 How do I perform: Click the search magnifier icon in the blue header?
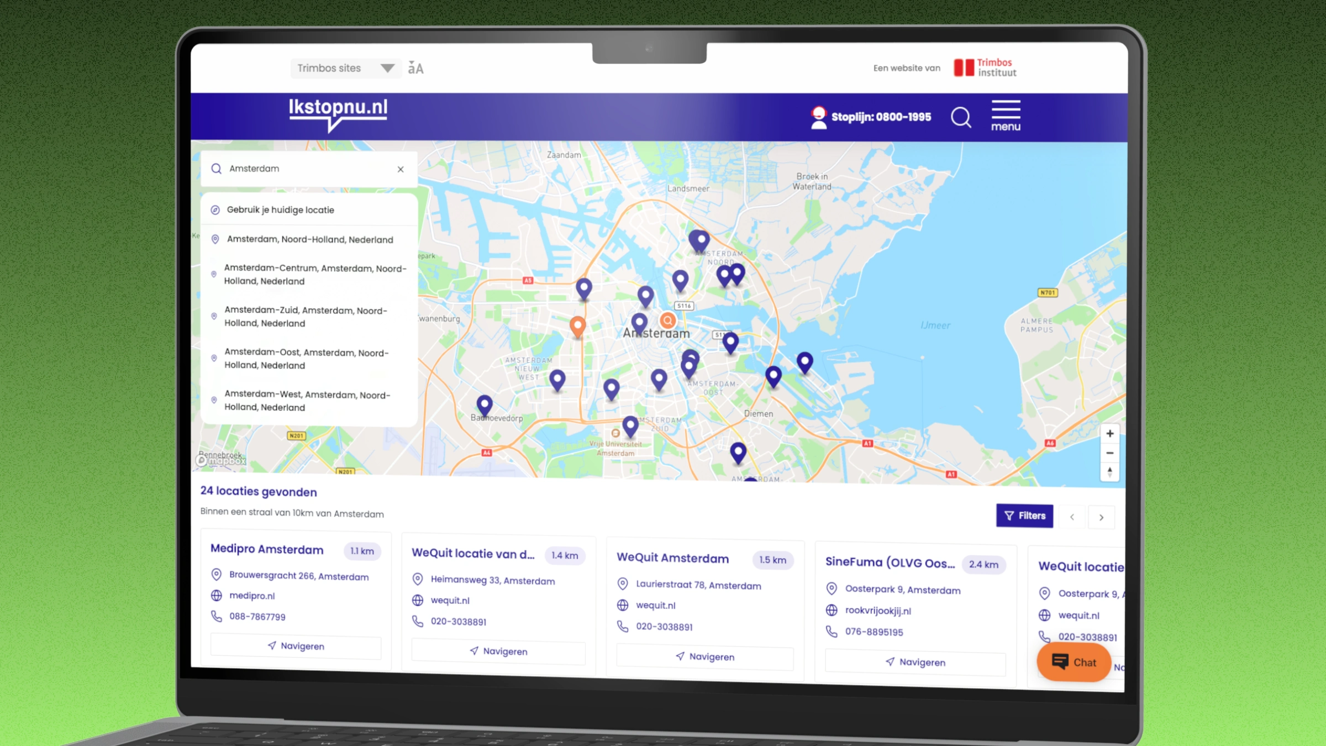(x=961, y=117)
